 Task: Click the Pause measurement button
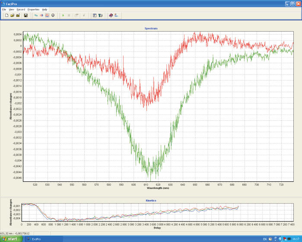[x=69, y=16]
